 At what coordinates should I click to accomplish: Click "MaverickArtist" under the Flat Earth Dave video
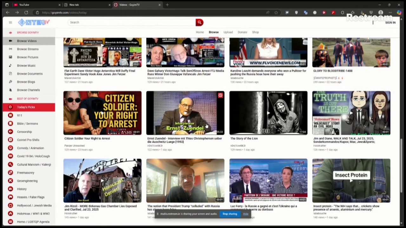(73, 78)
